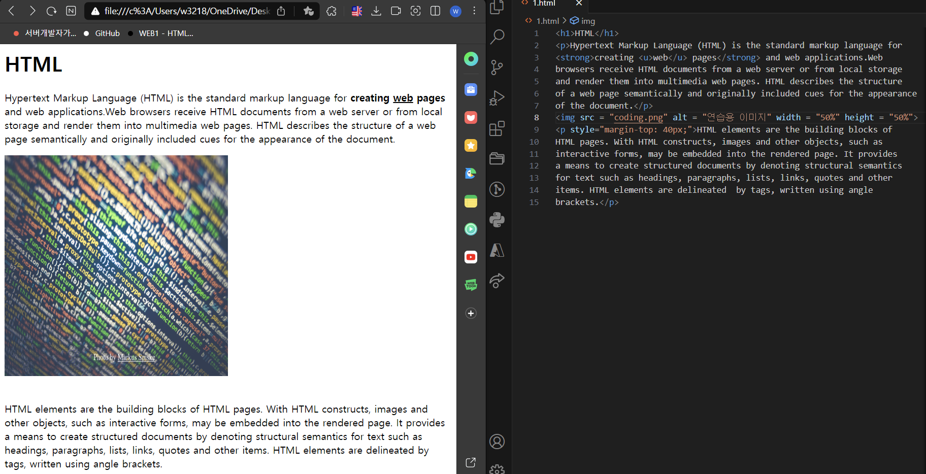Click the 1.html breadcrumb

[x=547, y=21]
